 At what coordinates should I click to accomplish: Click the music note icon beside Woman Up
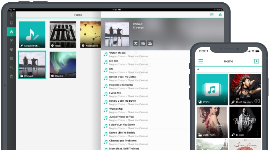[x=106, y=110]
